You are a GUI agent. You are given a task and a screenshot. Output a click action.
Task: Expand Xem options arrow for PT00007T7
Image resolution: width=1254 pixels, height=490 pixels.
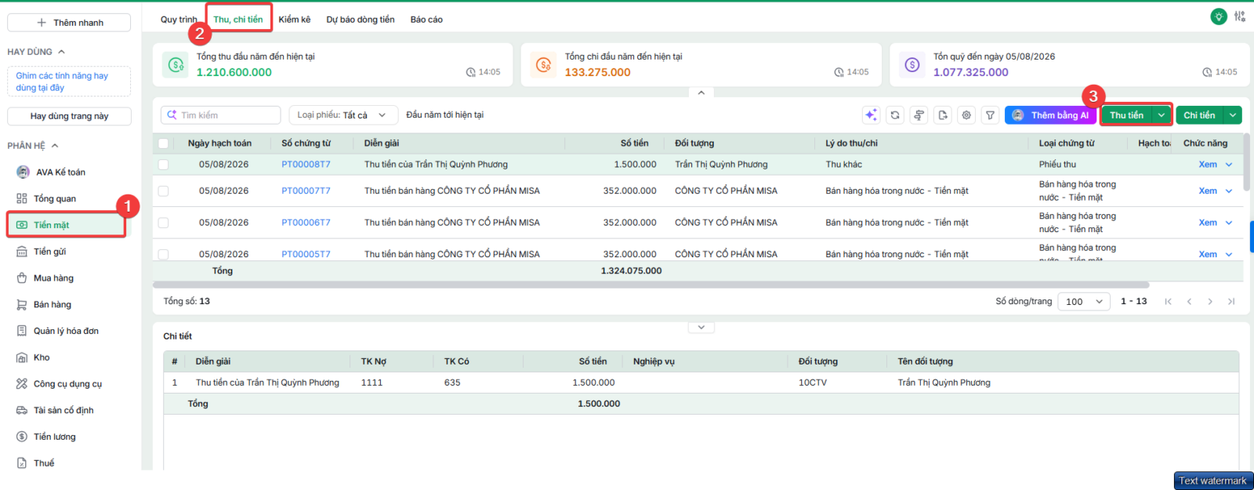tap(1229, 191)
